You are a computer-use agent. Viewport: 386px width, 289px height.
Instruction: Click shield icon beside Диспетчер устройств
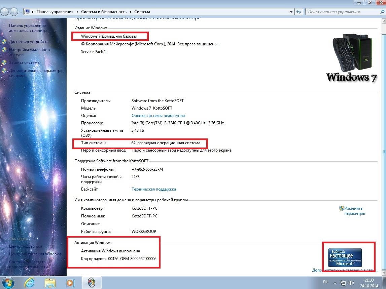point(4,42)
